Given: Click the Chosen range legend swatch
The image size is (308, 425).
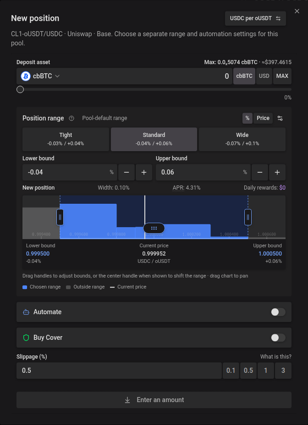Looking at the screenshot, I should pyautogui.click(x=25, y=287).
